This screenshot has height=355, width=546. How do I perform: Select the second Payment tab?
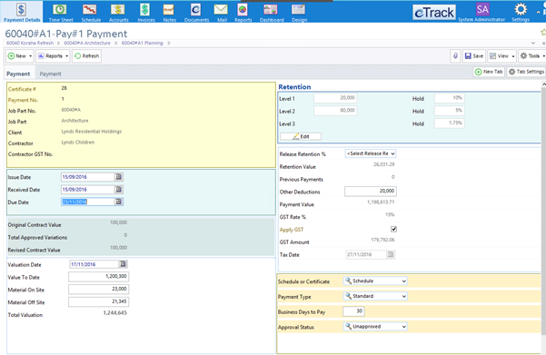tap(50, 74)
